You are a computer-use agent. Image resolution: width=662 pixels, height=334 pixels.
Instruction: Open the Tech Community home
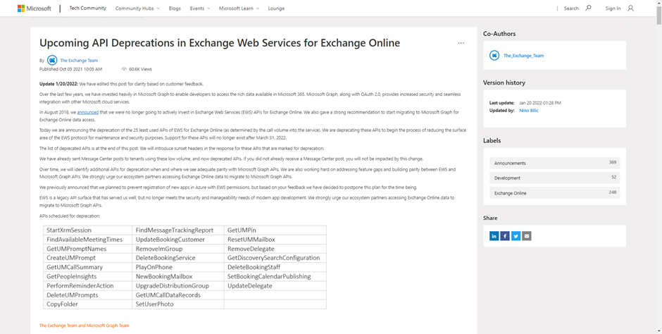[x=88, y=8]
